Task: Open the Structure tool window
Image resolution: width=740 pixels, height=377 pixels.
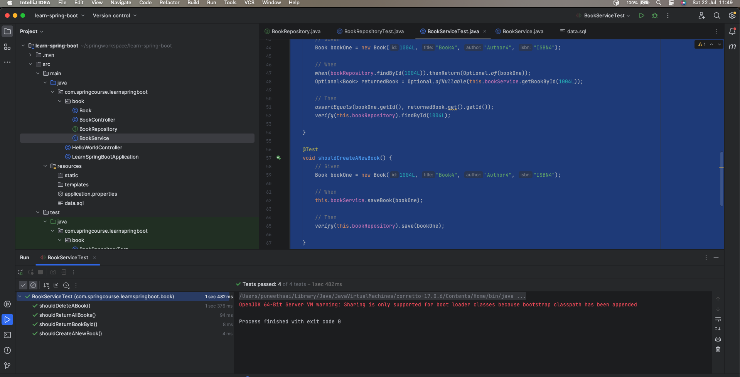Action: click(x=7, y=47)
